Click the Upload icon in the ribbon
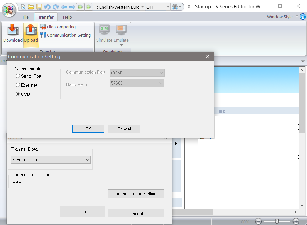 (31, 33)
